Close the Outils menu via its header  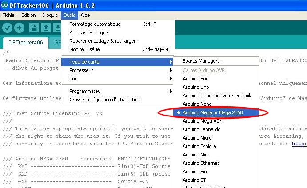69,15
